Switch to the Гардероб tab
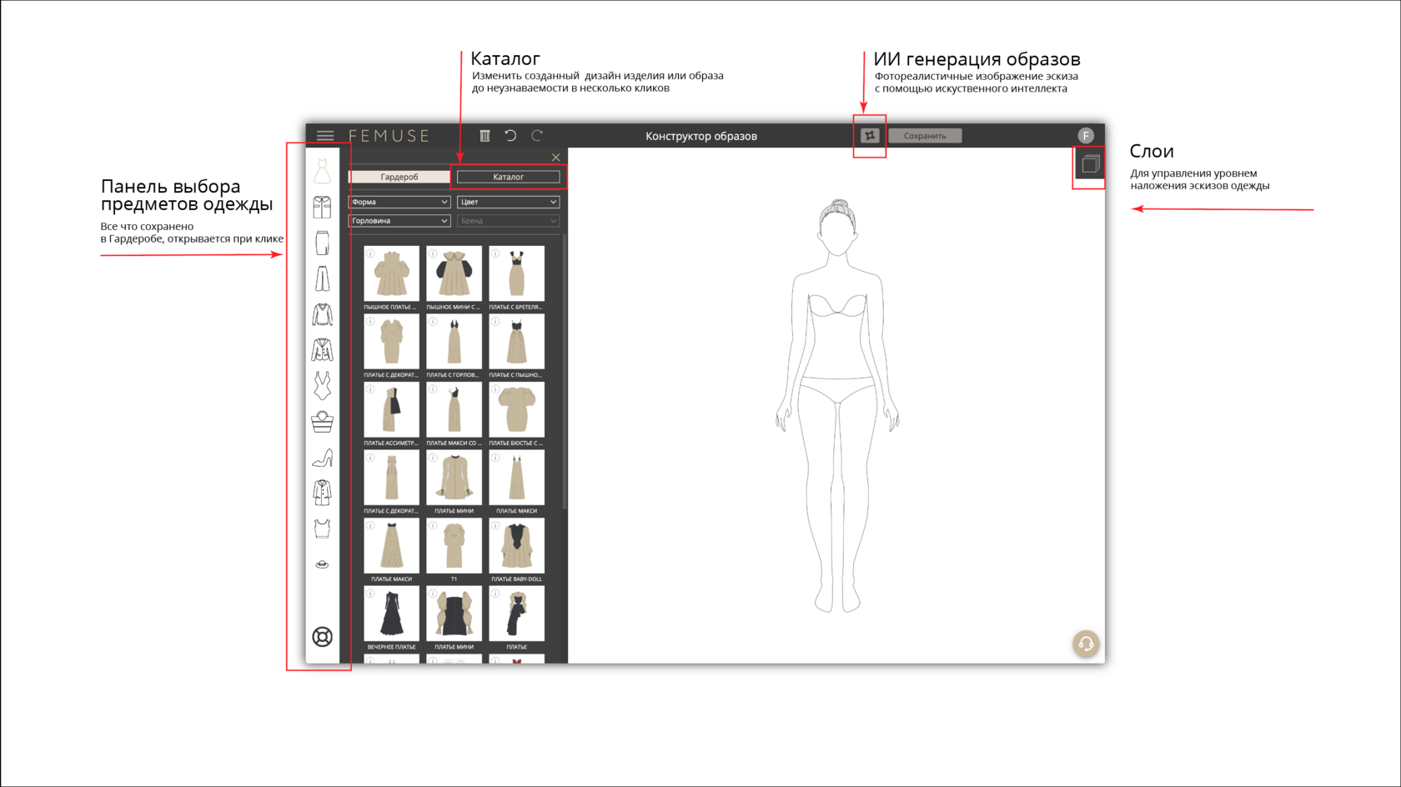Viewport: 1401px width, 787px height. pos(399,177)
